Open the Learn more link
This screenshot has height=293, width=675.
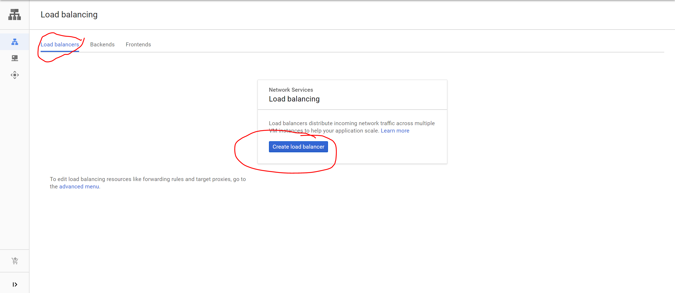(x=395, y=131)
